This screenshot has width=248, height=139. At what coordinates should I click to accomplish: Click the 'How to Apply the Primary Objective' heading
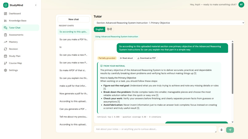point(118,78)
